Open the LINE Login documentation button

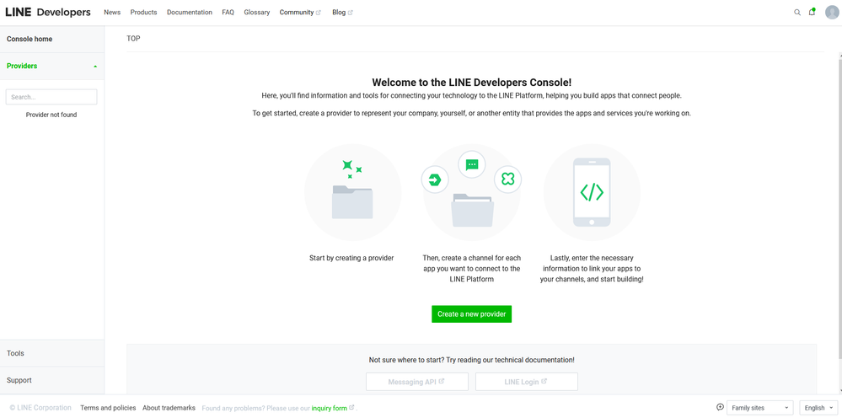527,382
